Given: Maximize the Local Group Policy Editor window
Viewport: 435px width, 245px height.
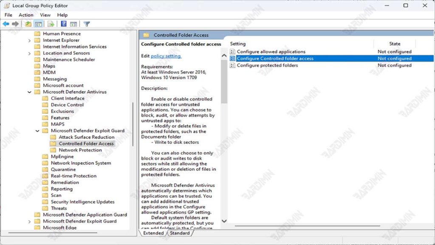Looking at the screenshot, I should click(x=406, y=6).
